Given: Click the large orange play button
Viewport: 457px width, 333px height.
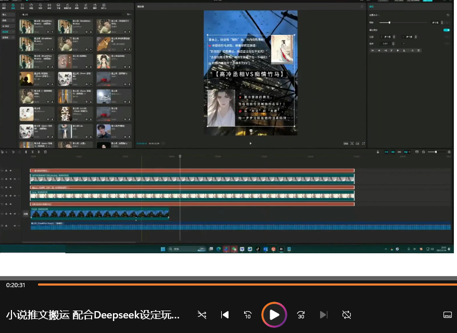Looking at the screenshot, I should [x=274, y=315].
